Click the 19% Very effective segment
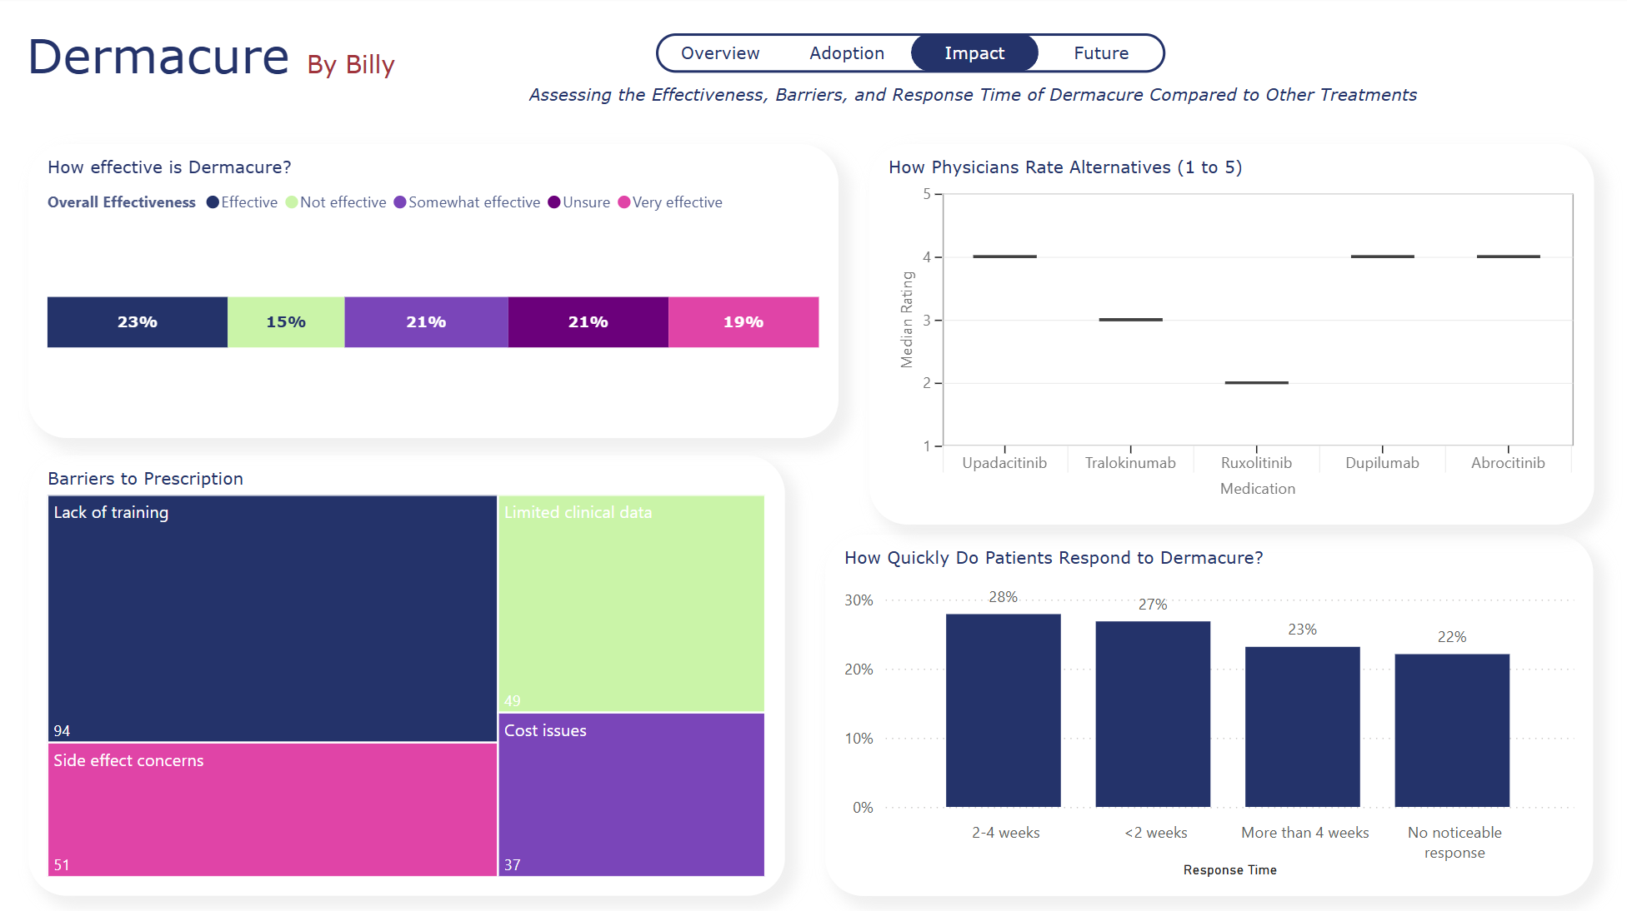 pos(743,321)
